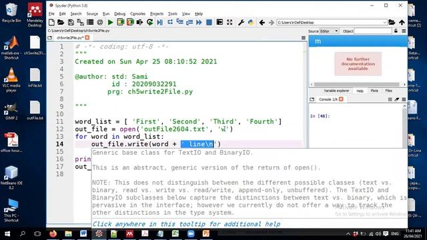Open file using toolbar folder icon
The height and width of the screenshot is (240, 427).
click(61, 22)
